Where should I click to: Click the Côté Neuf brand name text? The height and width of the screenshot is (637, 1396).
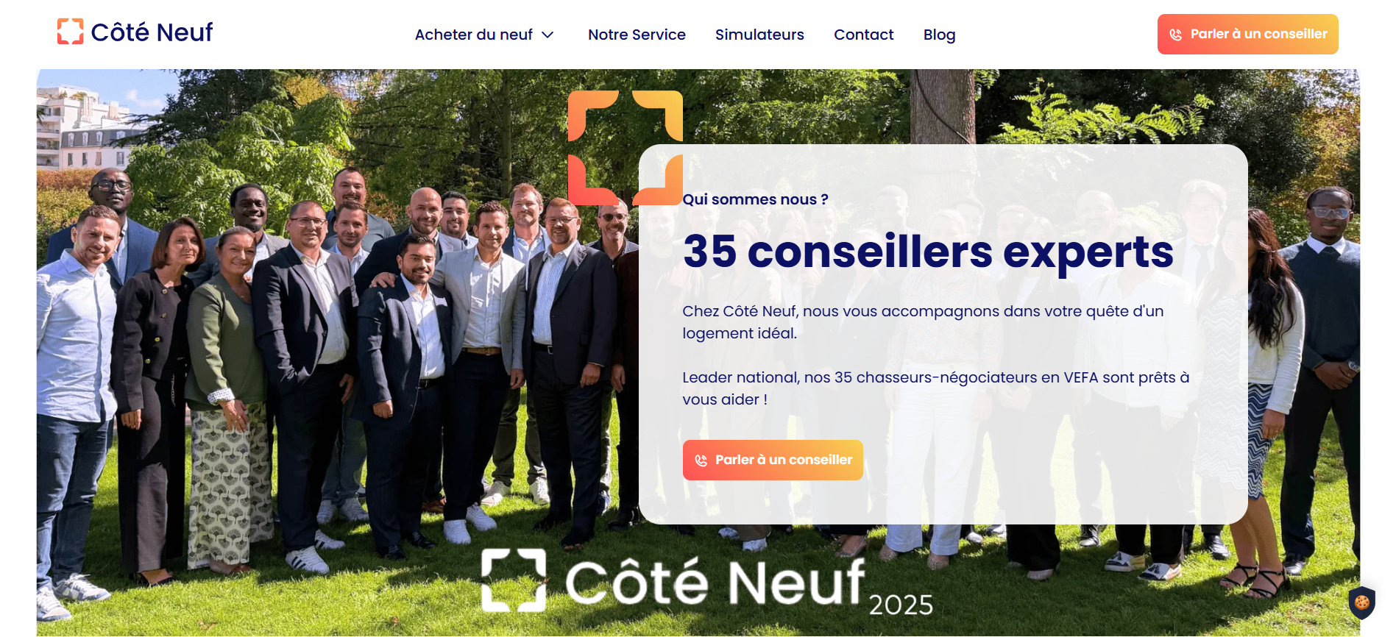pyautogui.click(x=152, y=32)
